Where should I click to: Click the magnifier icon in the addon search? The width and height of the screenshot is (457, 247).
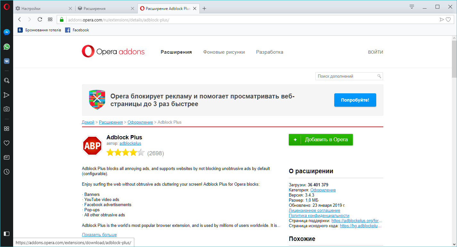[x=379, y=76]
